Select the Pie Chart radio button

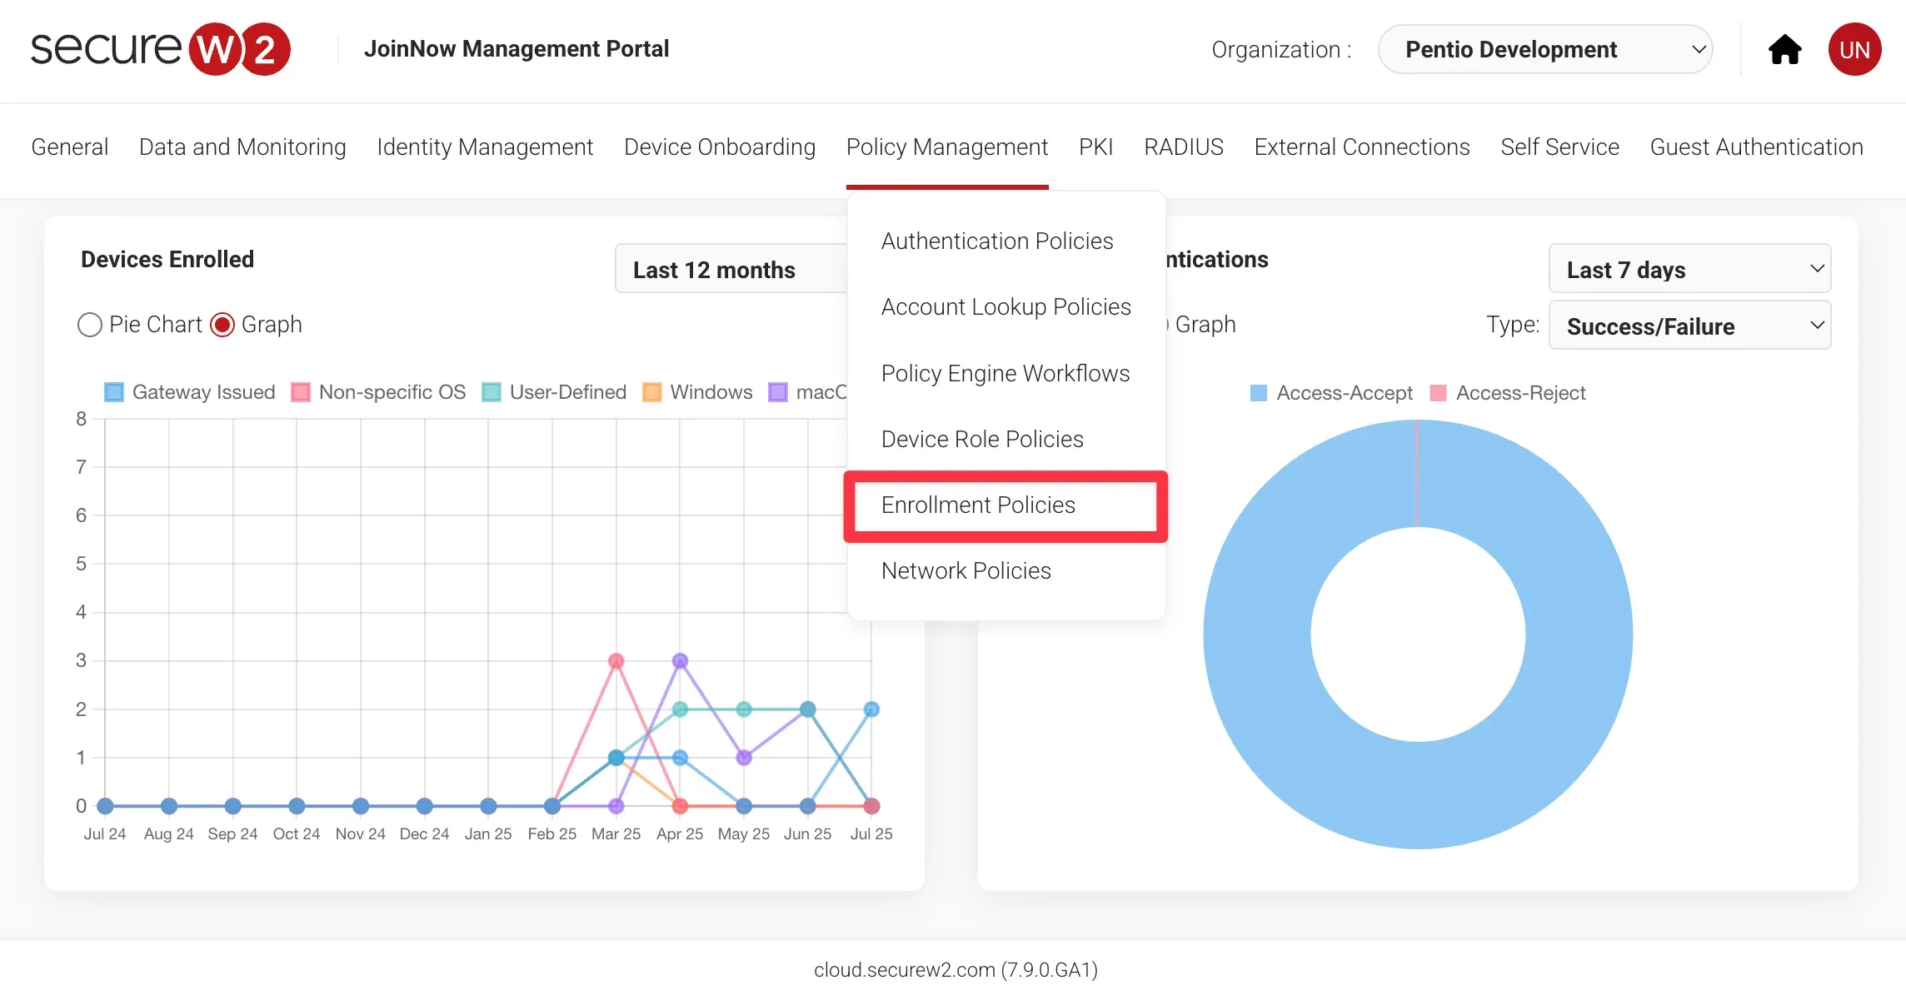click(x=90, y=325)
